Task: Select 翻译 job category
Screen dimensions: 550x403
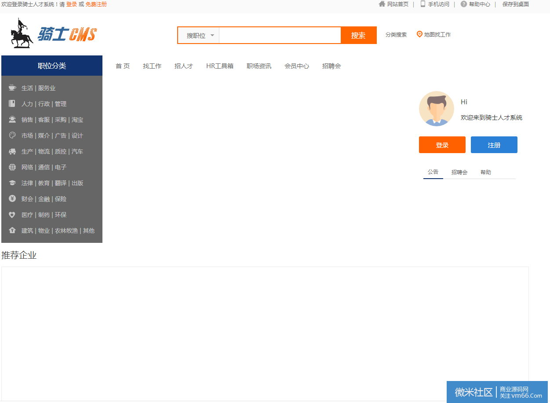Action: [61, 183]
